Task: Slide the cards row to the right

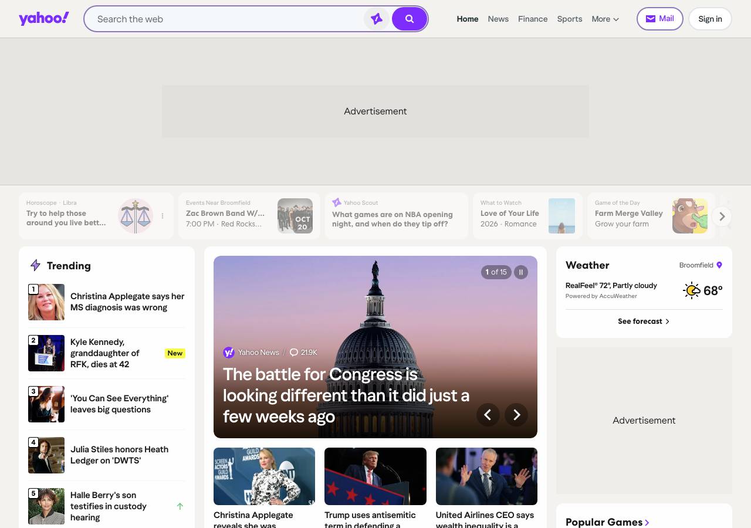Action: 722,216
